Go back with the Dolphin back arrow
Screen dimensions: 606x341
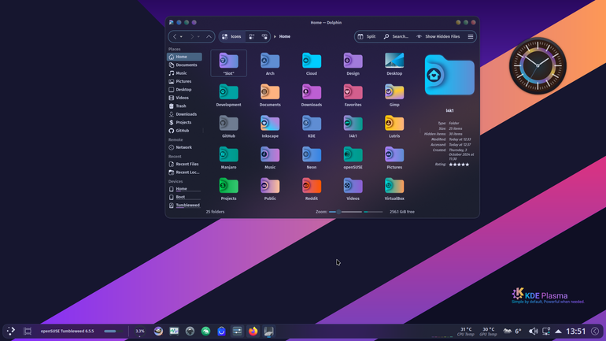175,37
